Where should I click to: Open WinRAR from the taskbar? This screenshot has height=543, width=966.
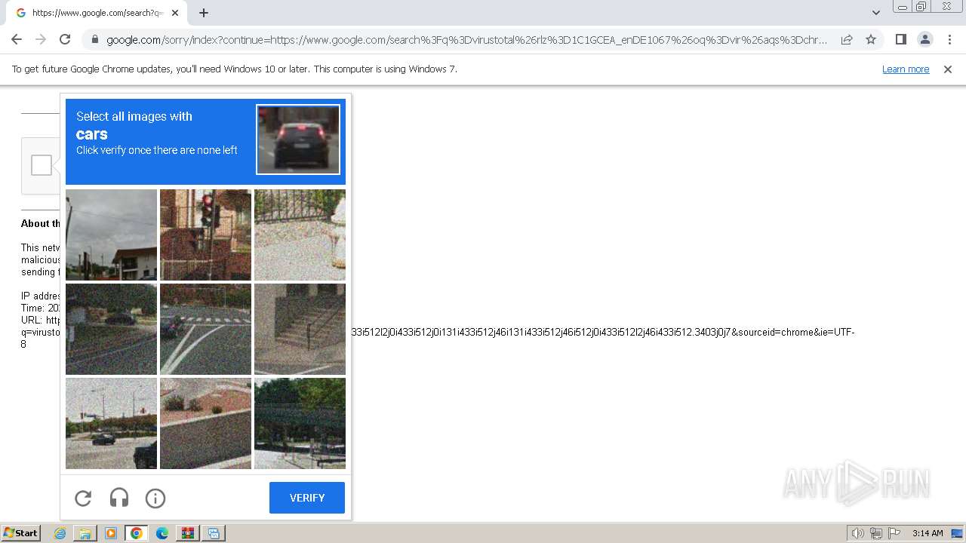click(x=188, y=533)
